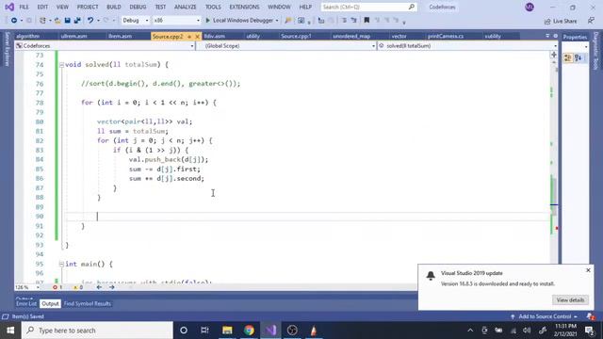Toggle bookmark icon in toolbar

point(367,21)
